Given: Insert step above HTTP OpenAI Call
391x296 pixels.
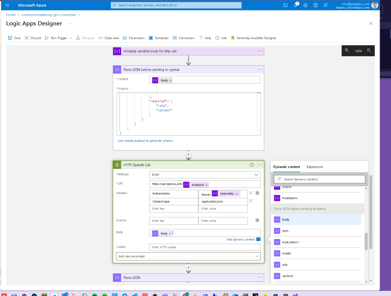Looking at the screenshot, I should pyautogui.click(x=189, y=154).
